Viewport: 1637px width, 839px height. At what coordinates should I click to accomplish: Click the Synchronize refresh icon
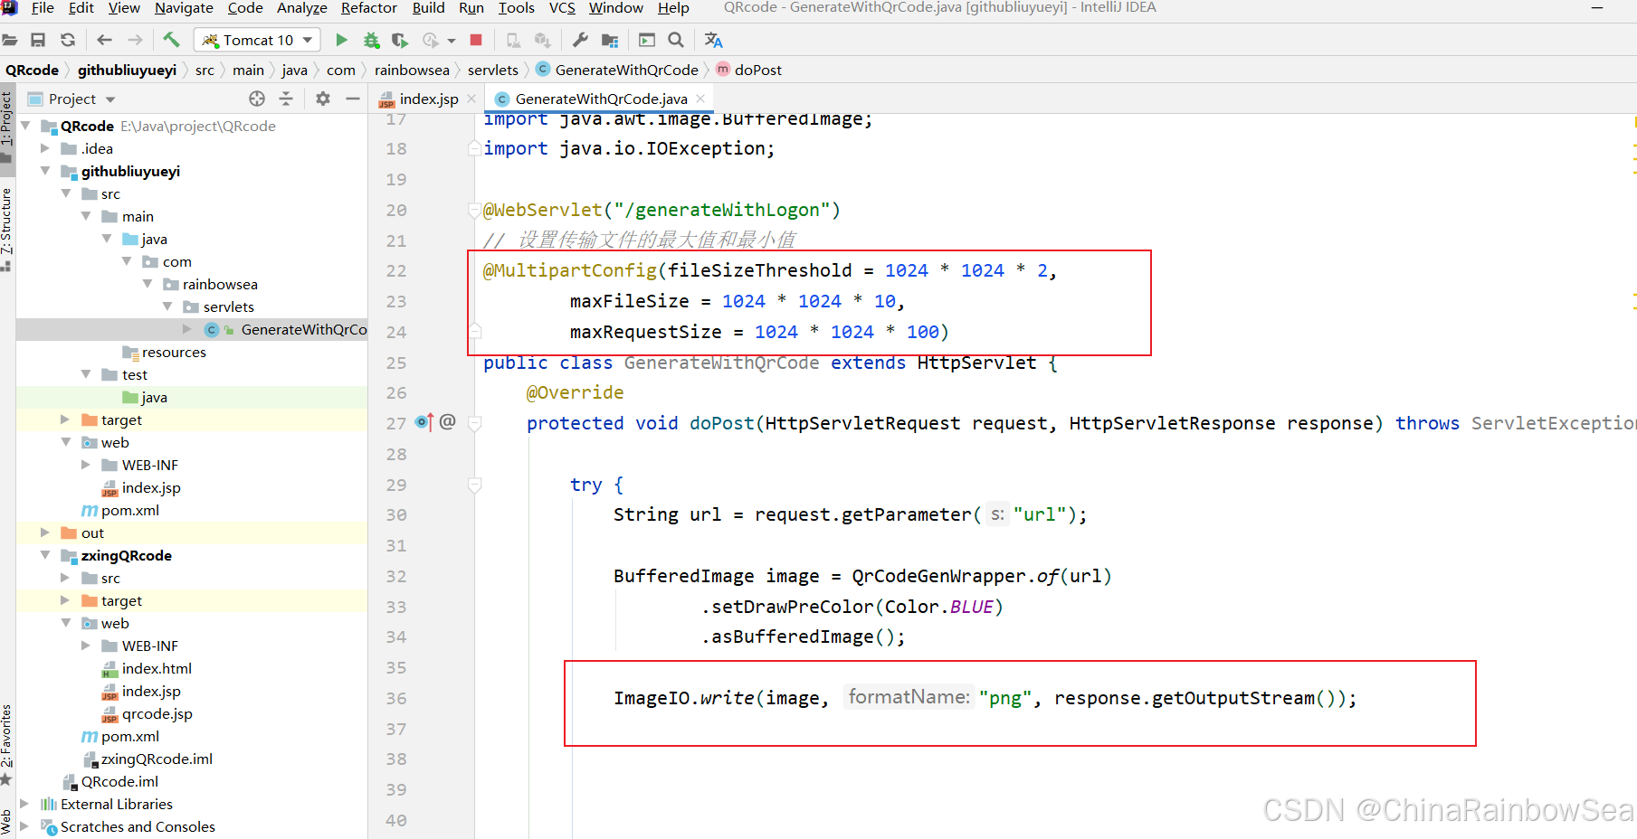tap(68, 40)
